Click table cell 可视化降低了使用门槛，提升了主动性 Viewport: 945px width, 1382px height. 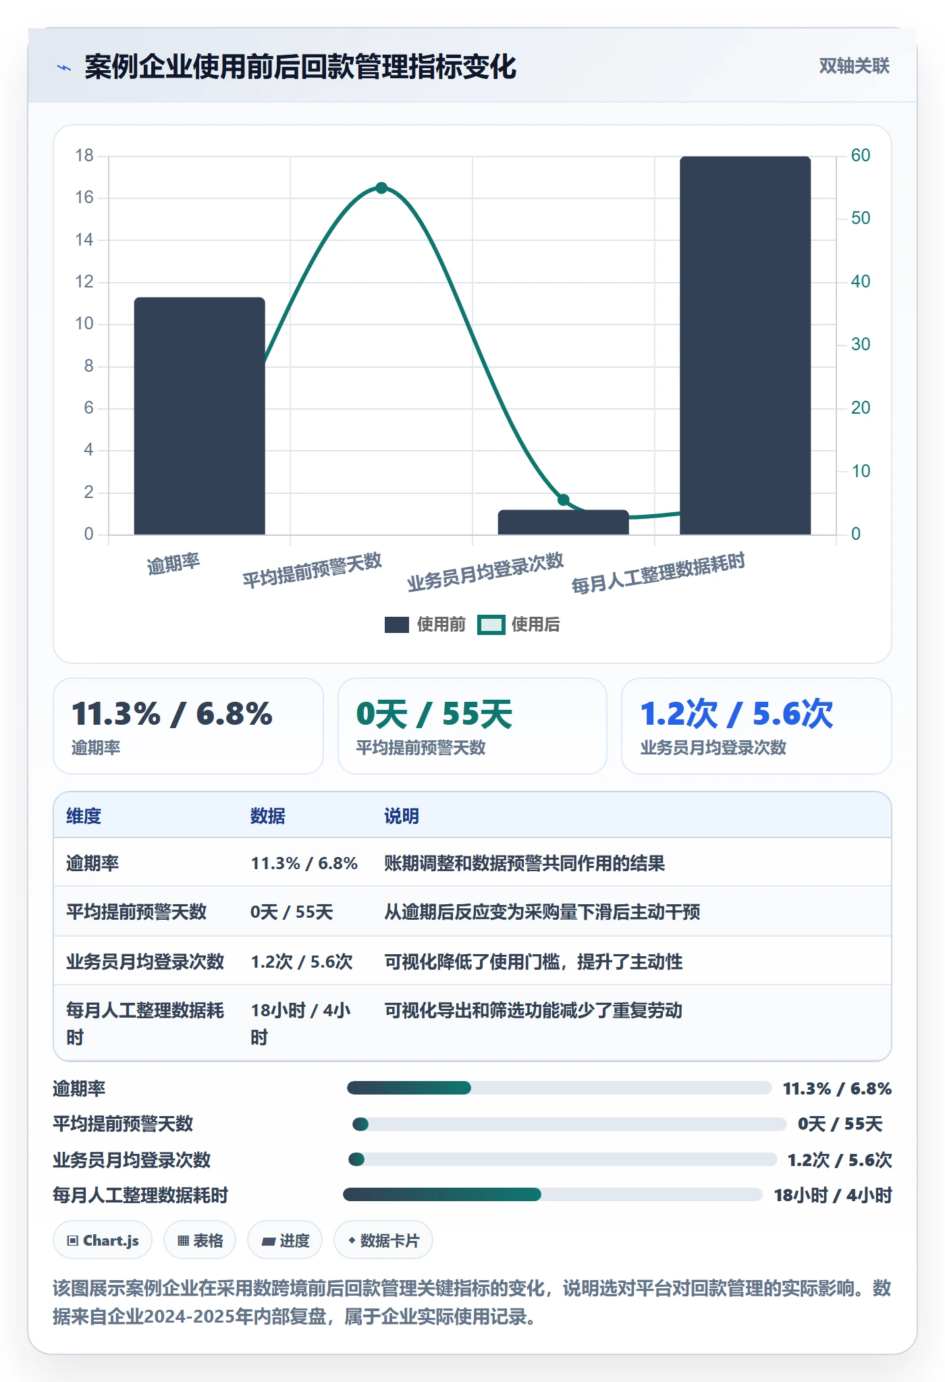533,962
